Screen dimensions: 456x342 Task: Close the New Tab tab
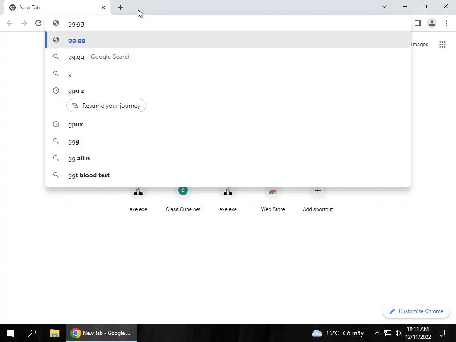(103, 8)
